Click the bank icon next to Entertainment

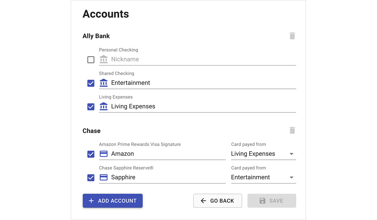104,83
